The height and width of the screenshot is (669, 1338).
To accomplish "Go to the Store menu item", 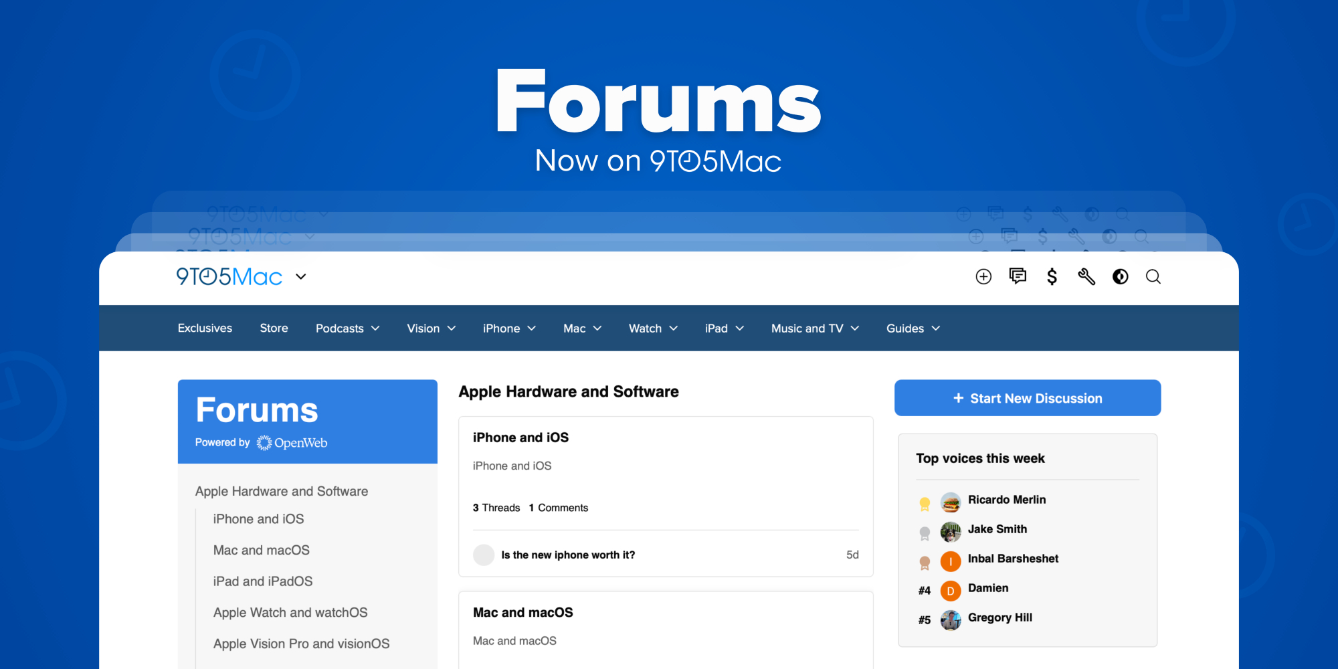I will click(x=274, y=328).
